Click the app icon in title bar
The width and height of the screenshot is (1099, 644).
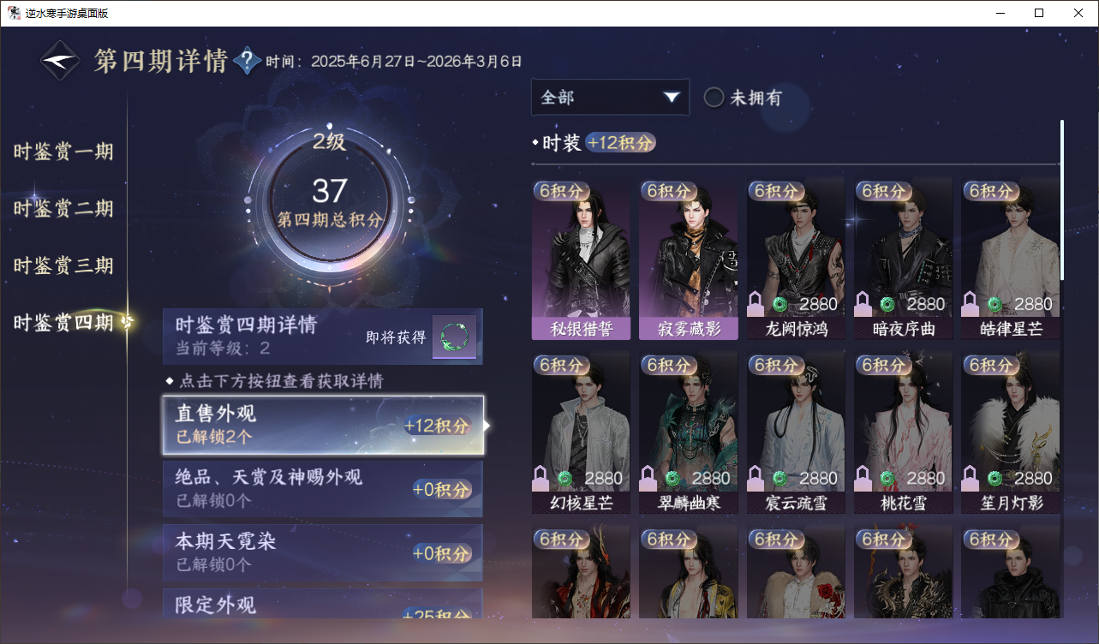click(x=14, y=13)
